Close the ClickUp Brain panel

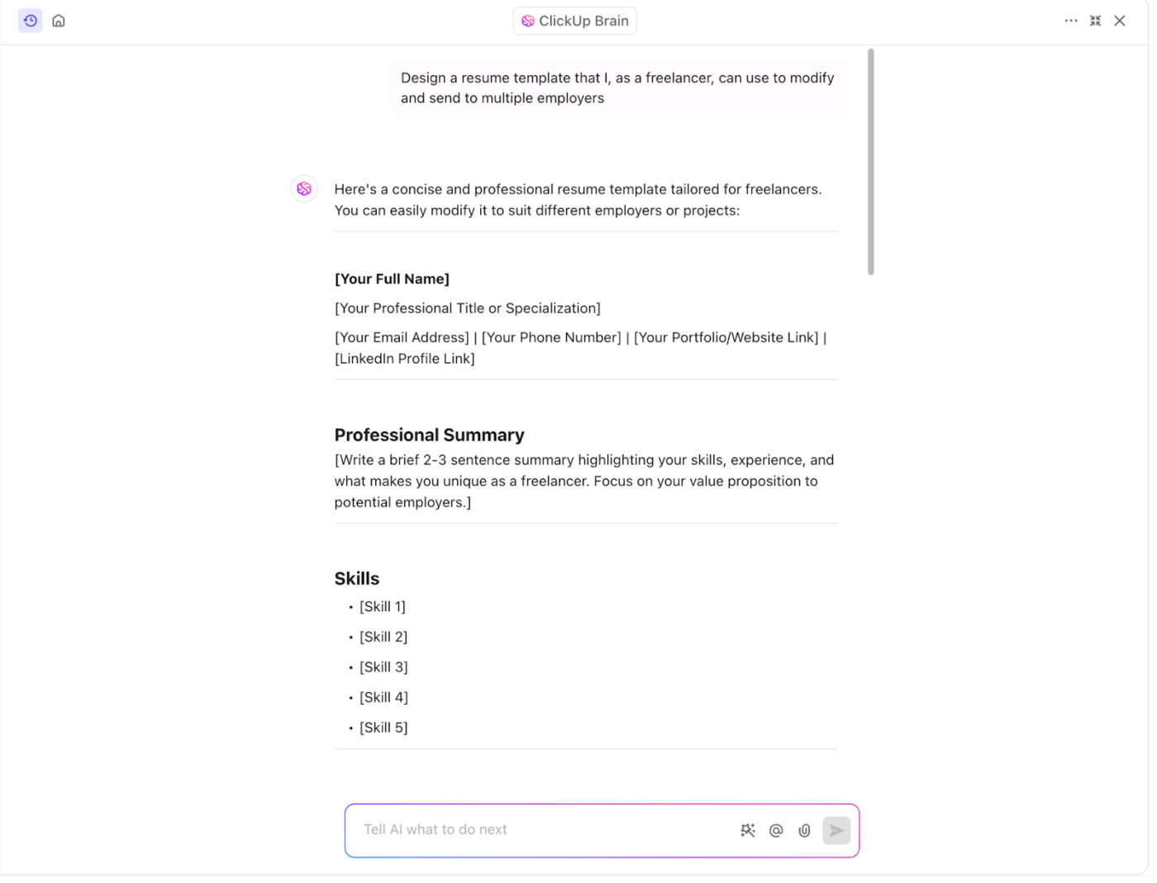coord(1120,21)
